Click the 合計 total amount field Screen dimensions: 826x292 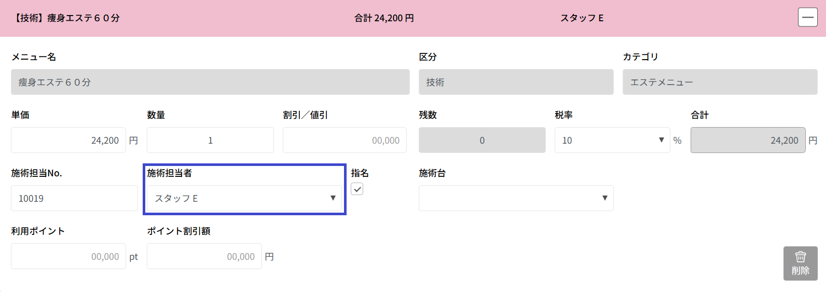748,140
